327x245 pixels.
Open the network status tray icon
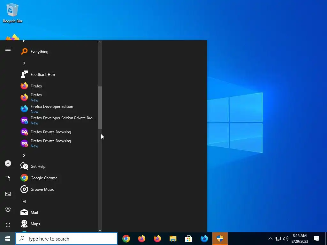pos(278,239)
